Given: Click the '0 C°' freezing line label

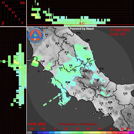Looking at the screenshot, I should click(82, 23).
